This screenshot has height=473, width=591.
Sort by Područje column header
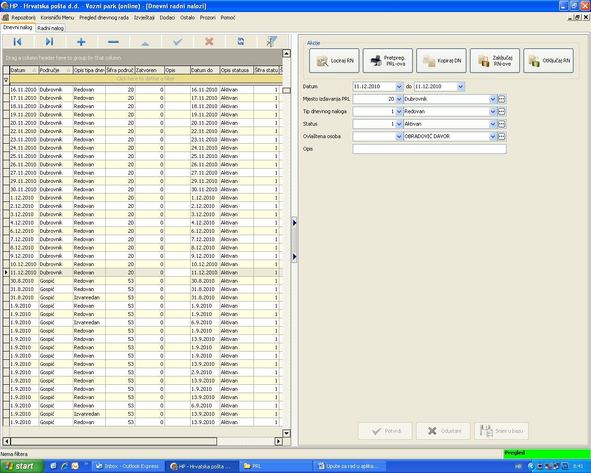point(55,70)
